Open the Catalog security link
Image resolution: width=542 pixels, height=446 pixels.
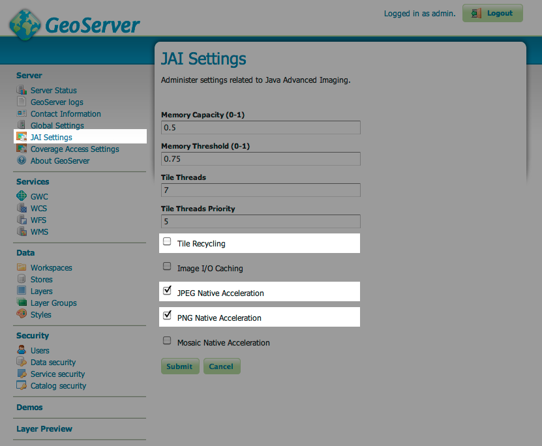pyautogui.click(x=58, y=385)
